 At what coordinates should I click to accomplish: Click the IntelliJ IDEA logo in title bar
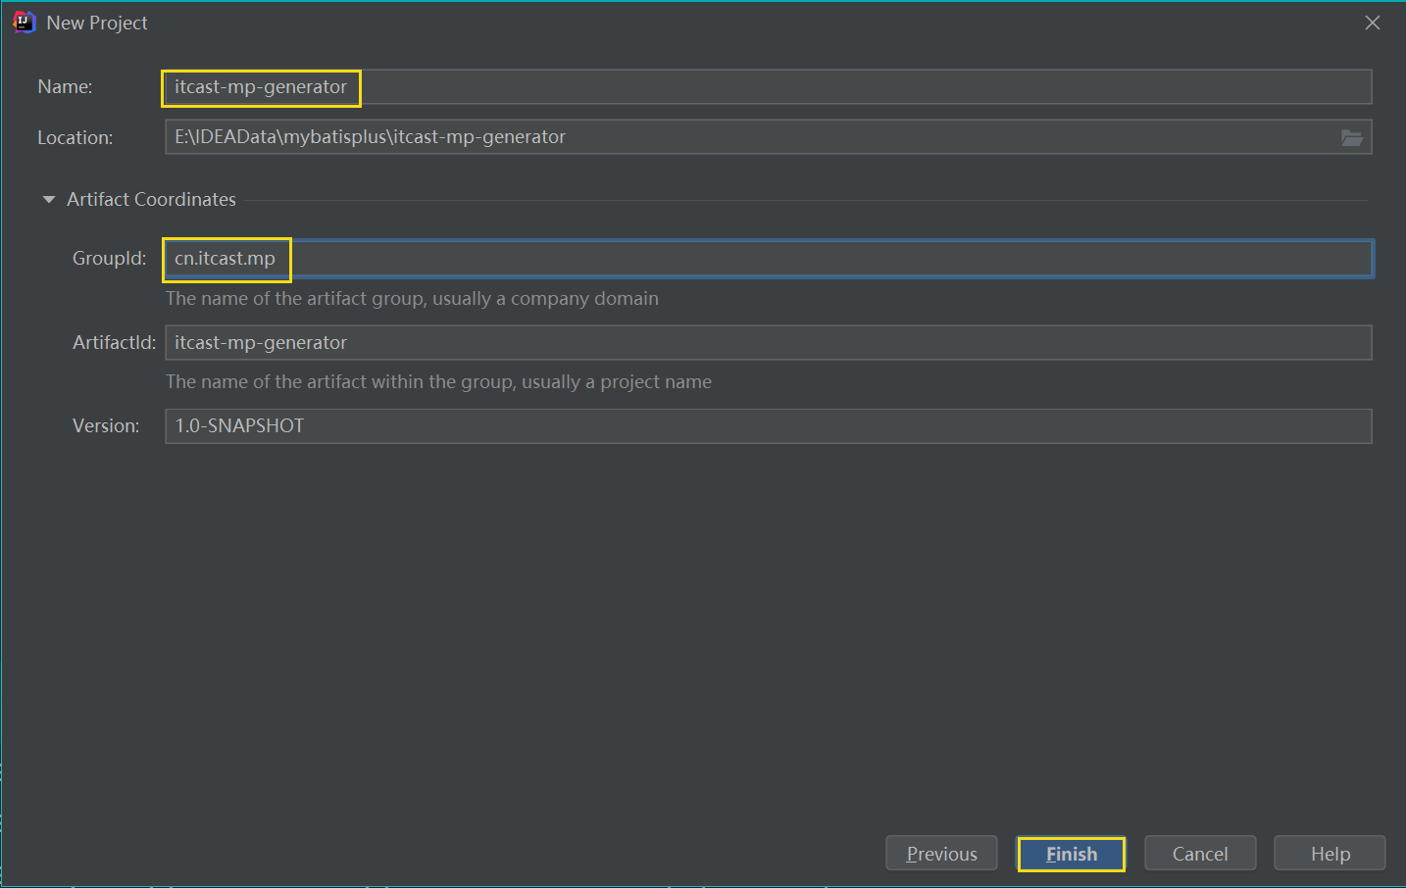(x=24, y=23)
